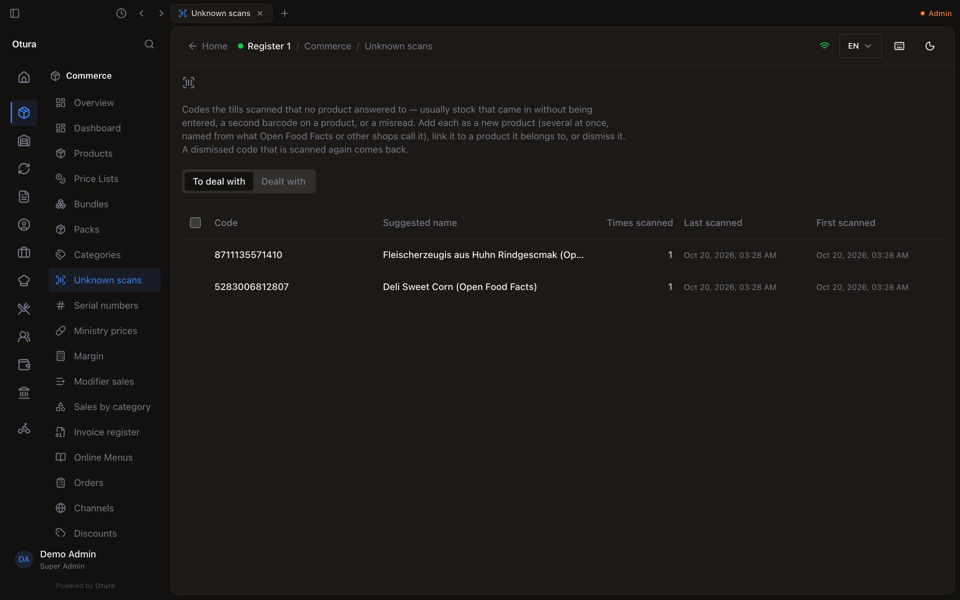
Task: Open the history clock icon
Action: tap(121, 13)
